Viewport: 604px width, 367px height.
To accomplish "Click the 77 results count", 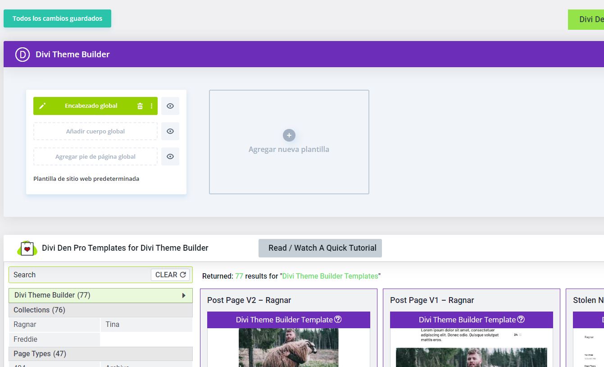I will click(x=239, y=276).
